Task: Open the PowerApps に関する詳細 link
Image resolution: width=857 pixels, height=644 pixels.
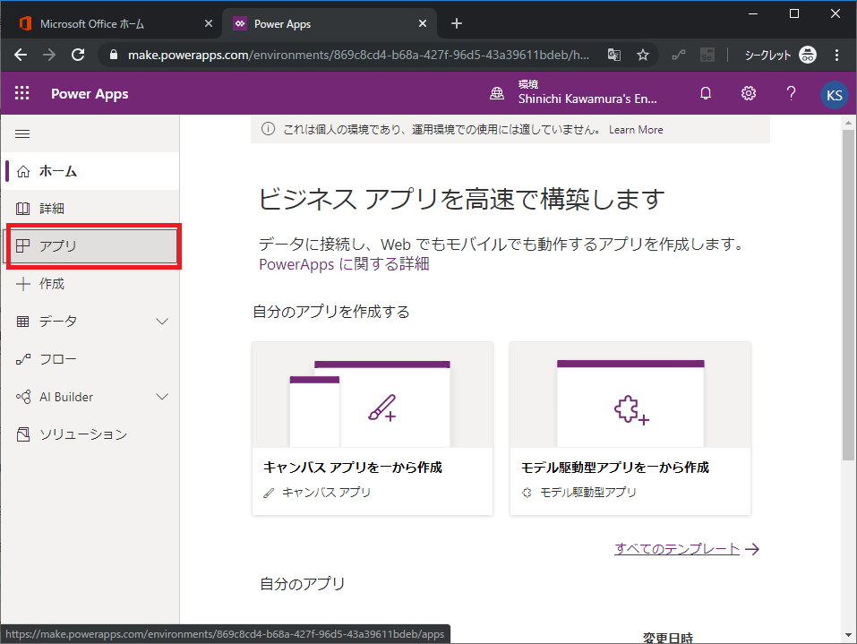Action: (x=344, y=264)
